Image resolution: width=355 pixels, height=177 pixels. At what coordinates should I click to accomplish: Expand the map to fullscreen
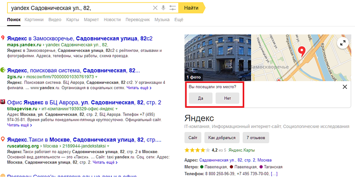pyautogui.click(x=343, y=44)
